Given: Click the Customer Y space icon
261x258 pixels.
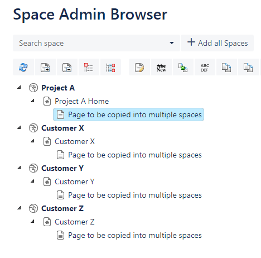Looking at the screenshot, I should pyautogui.click(x=33, y=168).
